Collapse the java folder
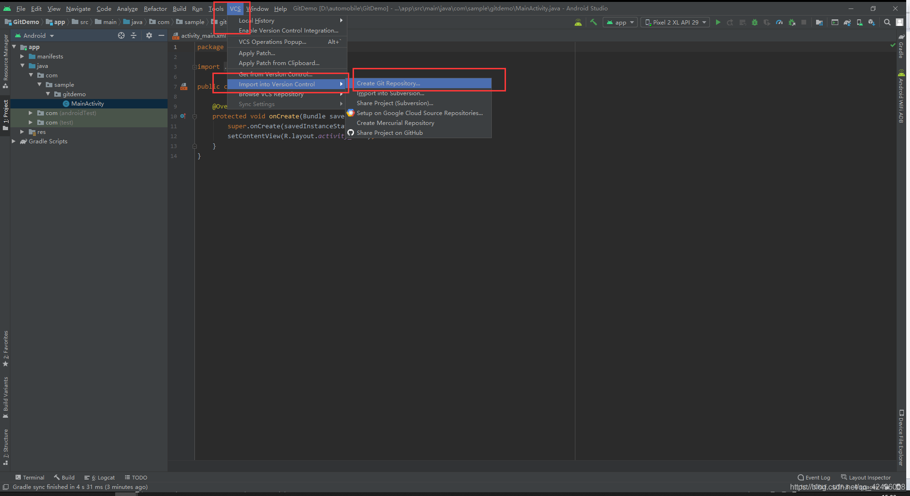The width and height of the screenshot is (910, 496). 22,66
